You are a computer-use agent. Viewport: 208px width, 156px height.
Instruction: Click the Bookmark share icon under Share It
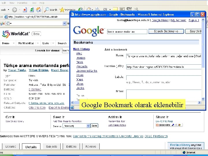pos(169,125)
